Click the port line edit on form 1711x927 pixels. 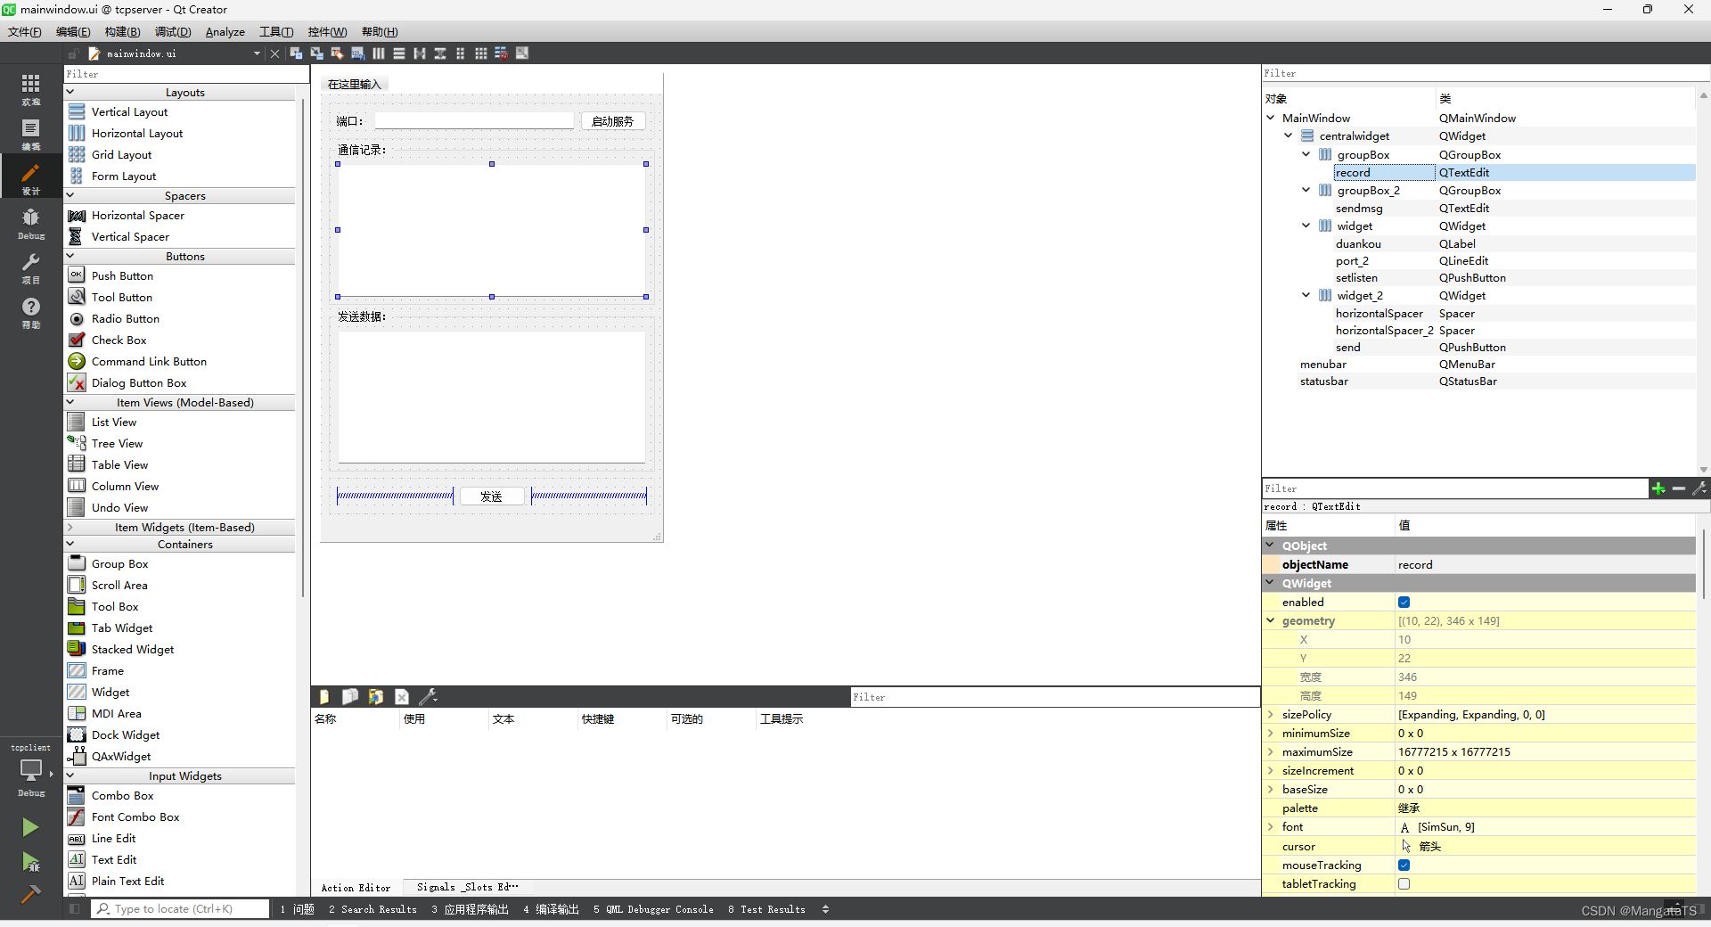474,121
